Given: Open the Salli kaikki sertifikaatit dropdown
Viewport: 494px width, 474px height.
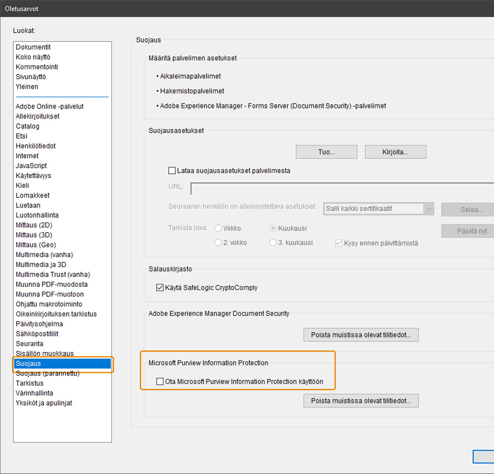Looking at the screenshot, I should pyautogui.click(x=379, y=209).
